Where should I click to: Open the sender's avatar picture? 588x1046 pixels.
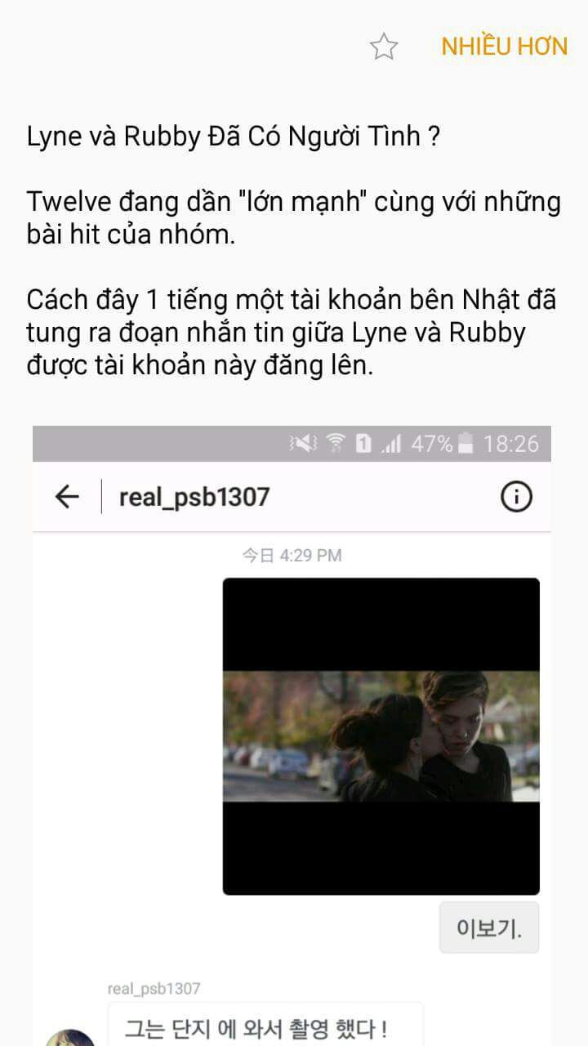(70, 1036)
